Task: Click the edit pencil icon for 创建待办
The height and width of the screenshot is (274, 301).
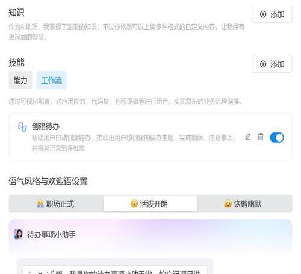Action: (248, 137)
